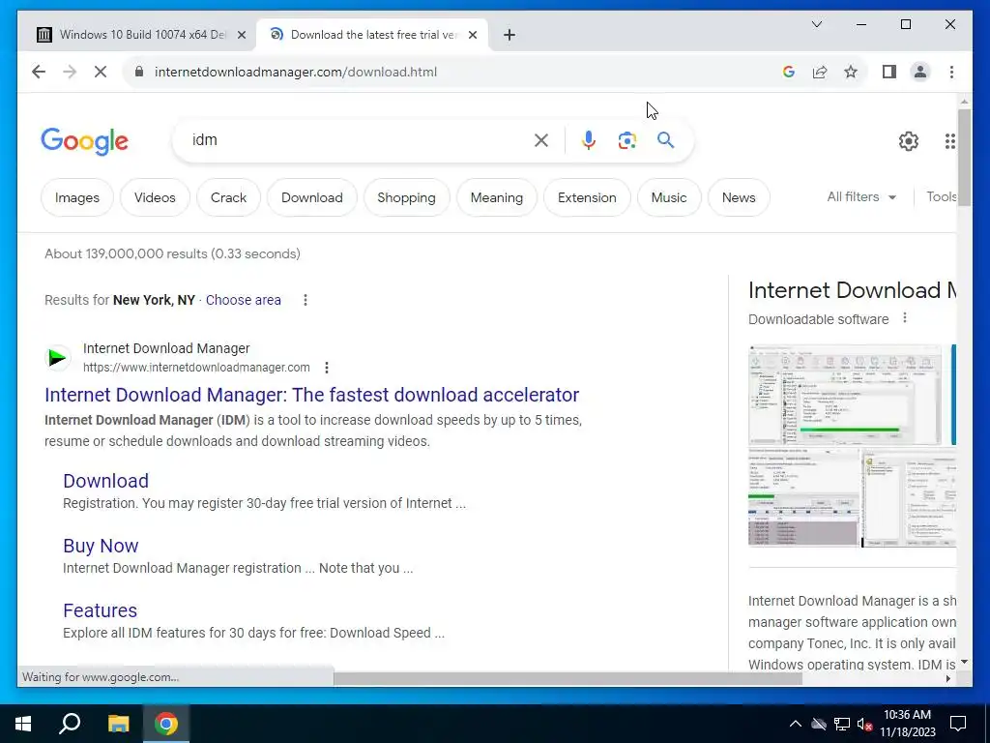
Task: Clear the search box with the X
Action: point(541,140)
